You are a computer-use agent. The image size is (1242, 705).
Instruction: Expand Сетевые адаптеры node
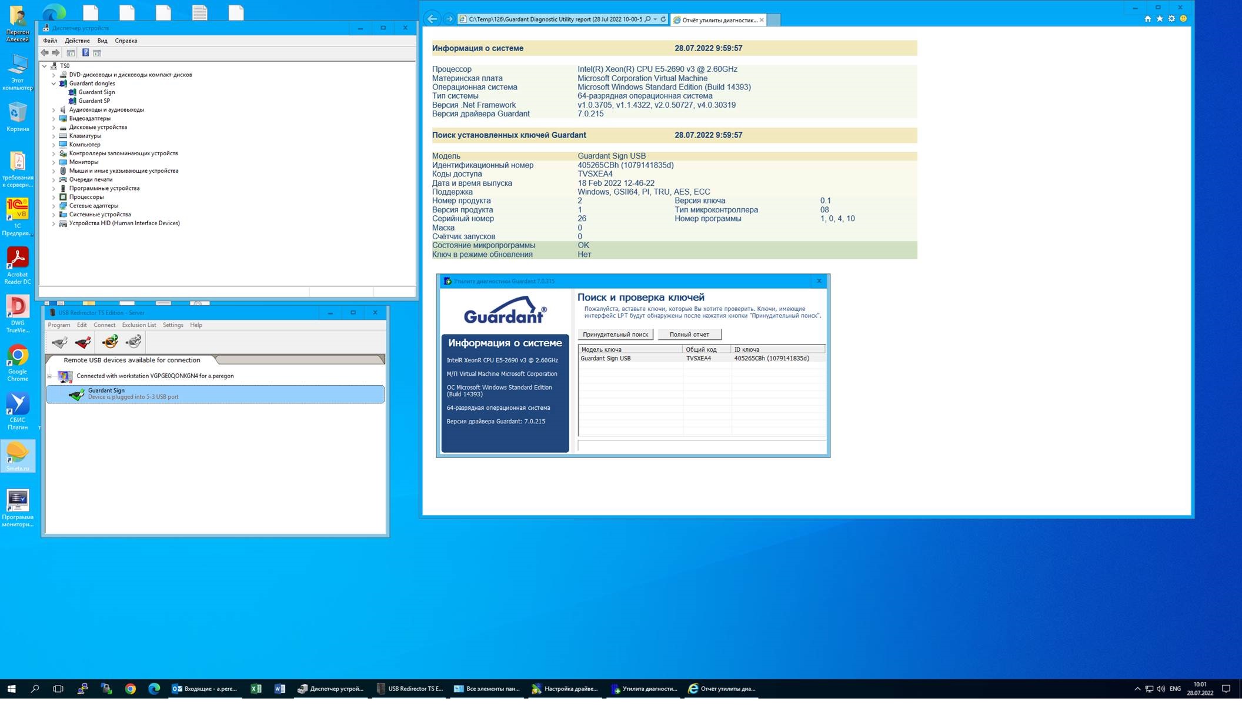[x=54, y=206]
